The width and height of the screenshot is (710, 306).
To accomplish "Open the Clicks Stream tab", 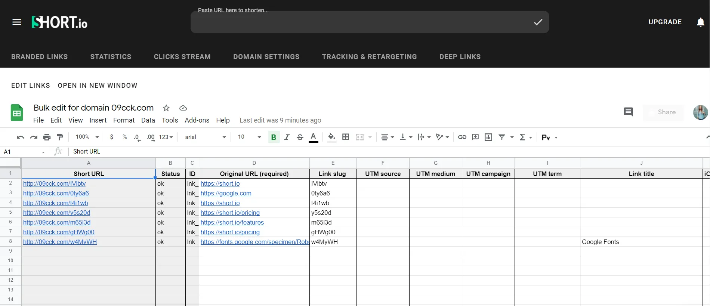I will (x=182, y=57).
